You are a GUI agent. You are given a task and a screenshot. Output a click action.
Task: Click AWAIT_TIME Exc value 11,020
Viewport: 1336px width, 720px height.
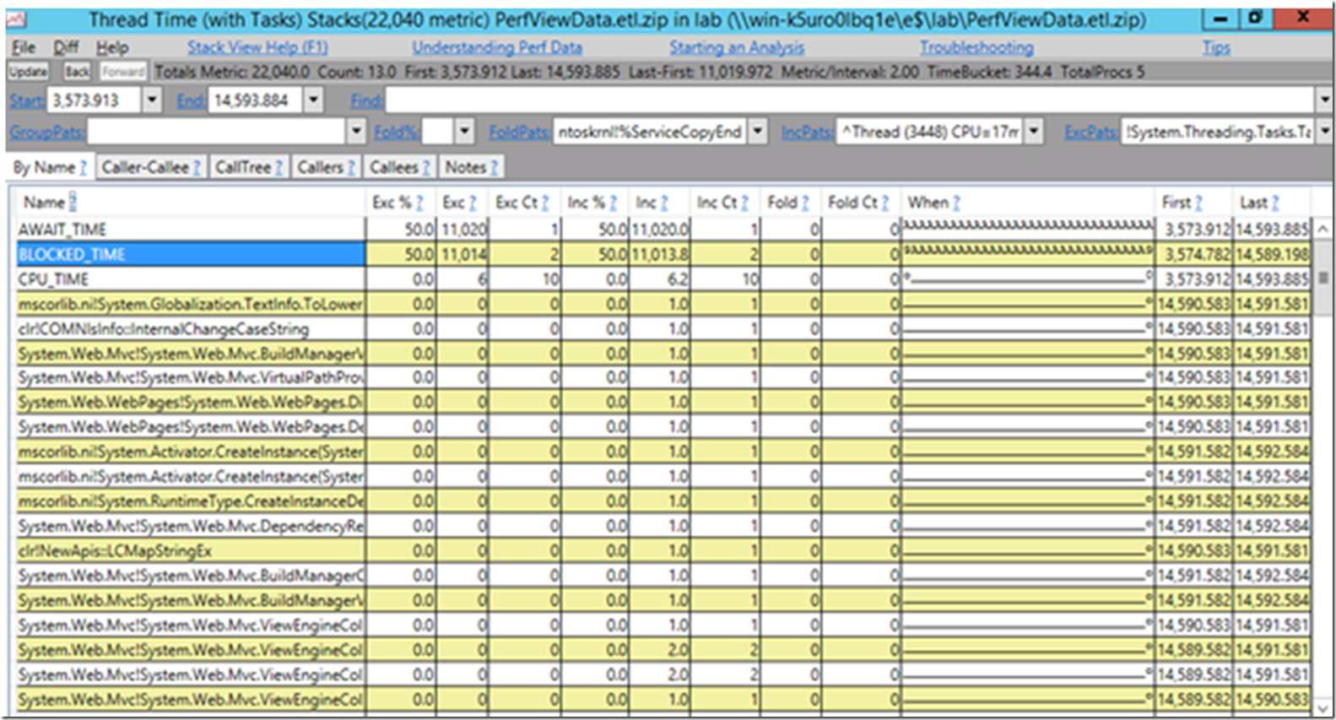point(464,230)
